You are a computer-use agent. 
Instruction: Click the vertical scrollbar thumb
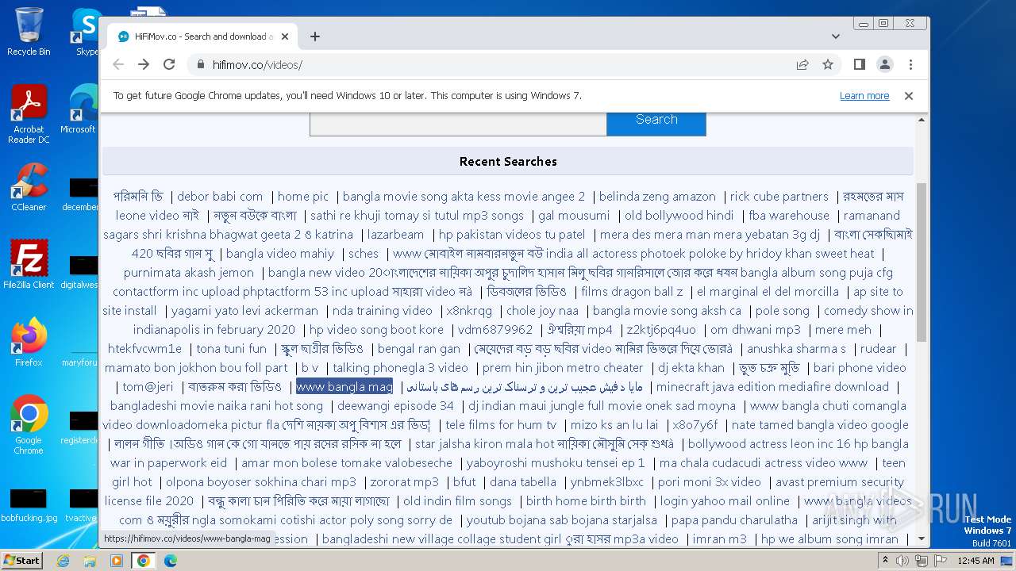(922, 262)
